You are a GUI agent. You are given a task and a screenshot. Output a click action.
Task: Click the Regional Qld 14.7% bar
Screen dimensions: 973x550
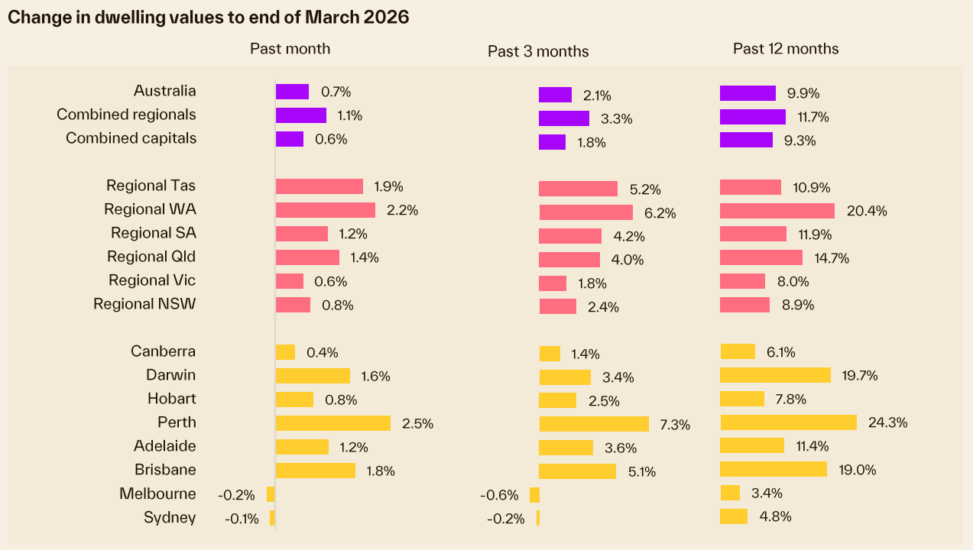click(x=761, y=257)
